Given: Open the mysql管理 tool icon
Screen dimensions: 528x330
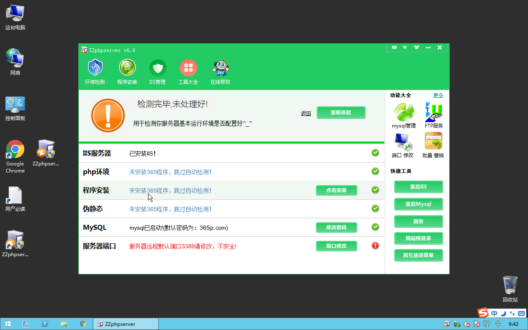Looking at the screenshot, I should (404, 116).
